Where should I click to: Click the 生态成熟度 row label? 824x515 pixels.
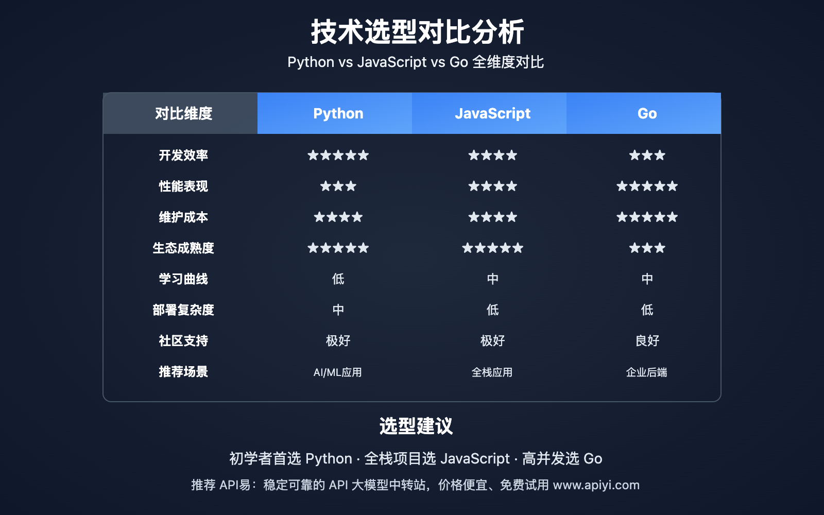pos(183,248)
